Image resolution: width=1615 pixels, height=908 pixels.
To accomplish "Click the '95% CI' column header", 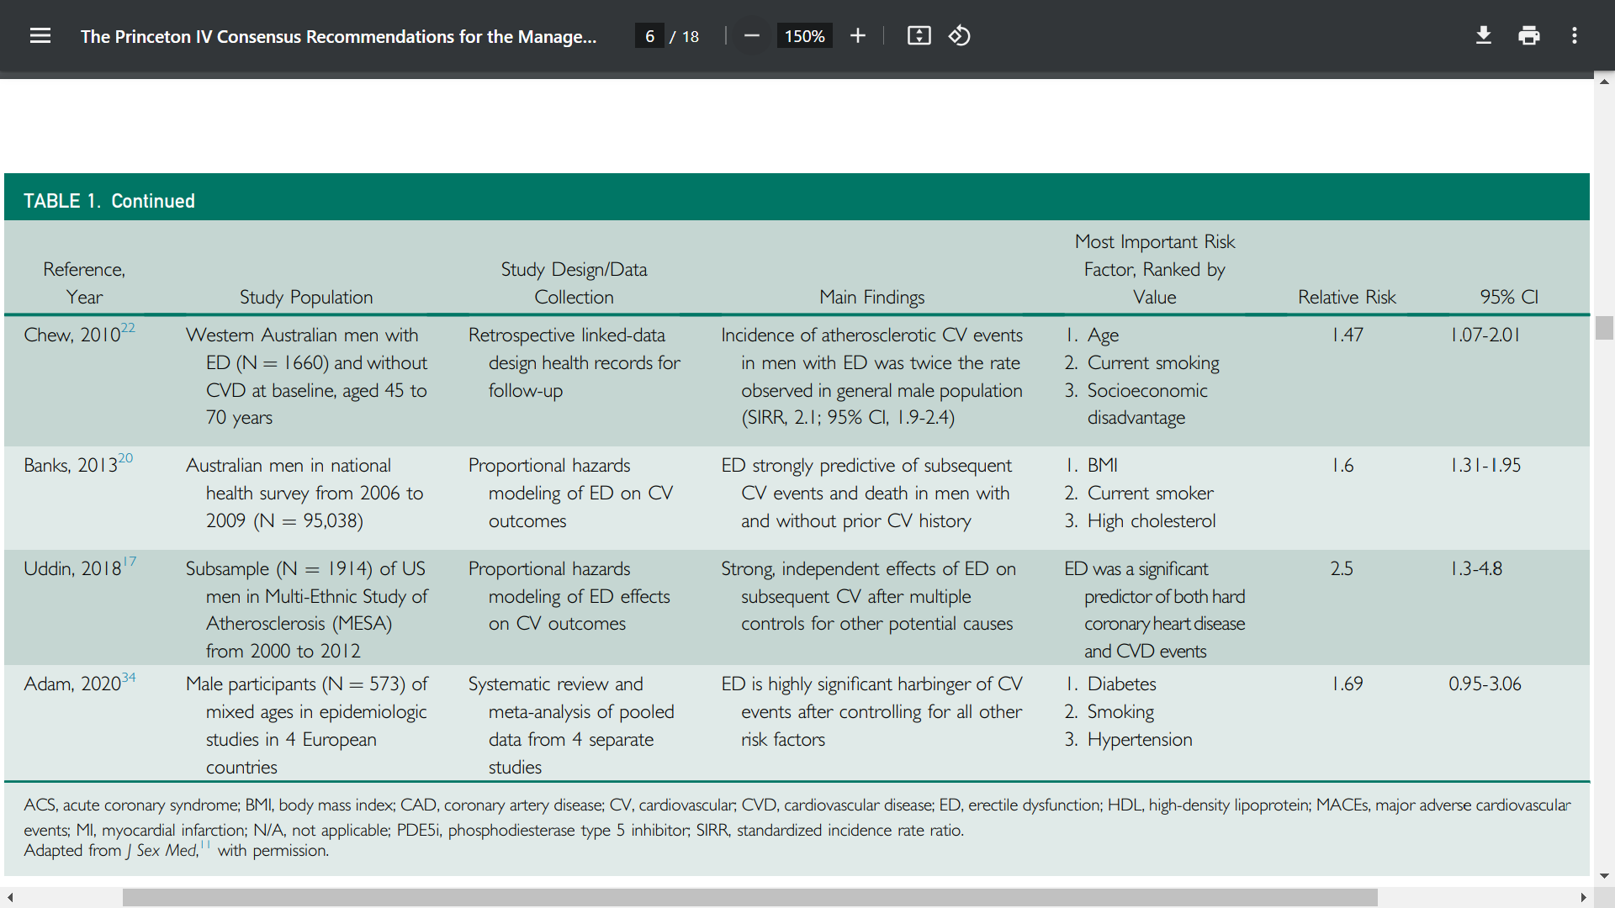I will (x=1509, y=297).
